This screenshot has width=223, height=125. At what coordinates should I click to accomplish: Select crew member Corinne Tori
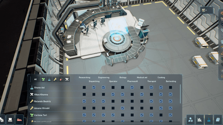(x=41, y=115)
